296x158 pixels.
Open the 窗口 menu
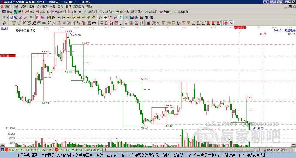coord(68,7)
